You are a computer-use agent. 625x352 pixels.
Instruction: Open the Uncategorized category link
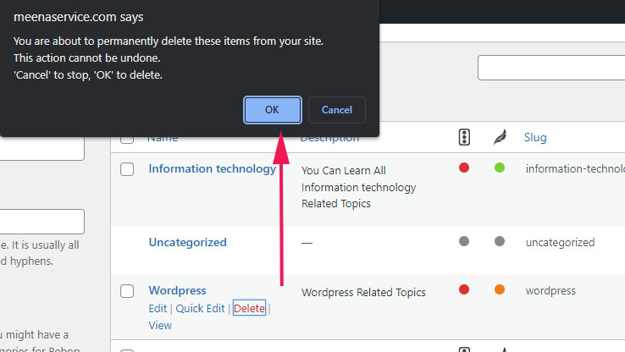(187, 242)
